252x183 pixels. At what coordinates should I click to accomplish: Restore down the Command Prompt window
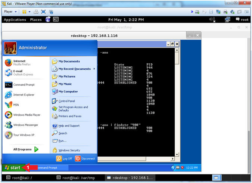[172, 44]
